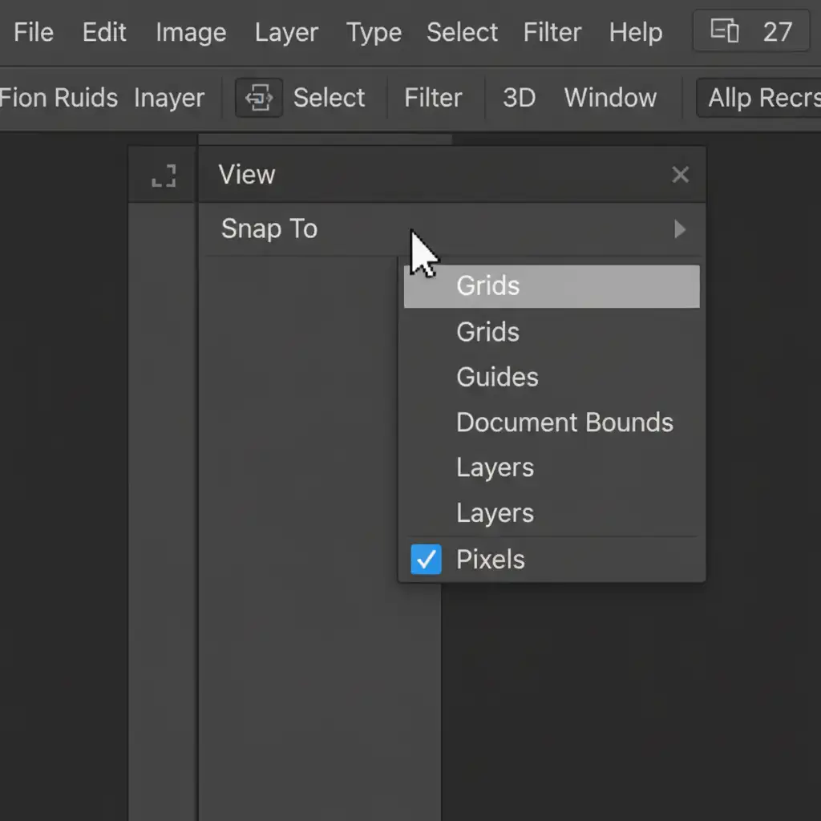Expand the Snap To submenu arrow
The width and height of the screenshot is (821, 821).
click(680, 229)
